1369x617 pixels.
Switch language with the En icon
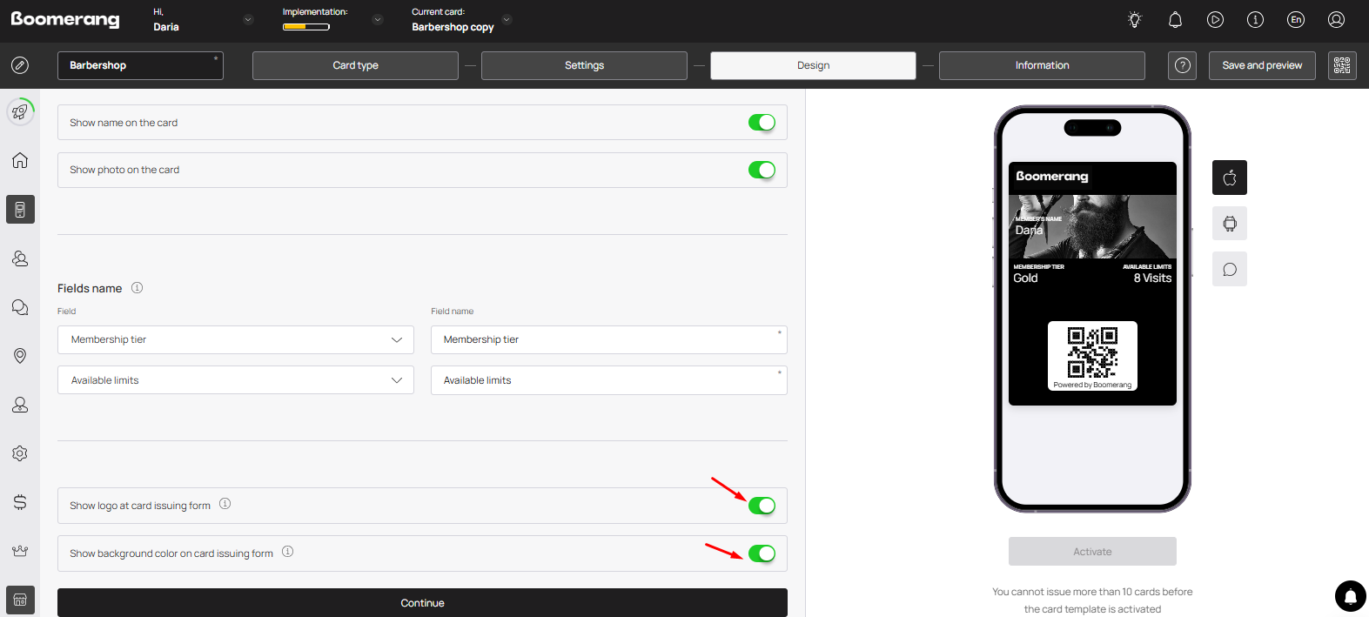click(x=1296, y=20)
